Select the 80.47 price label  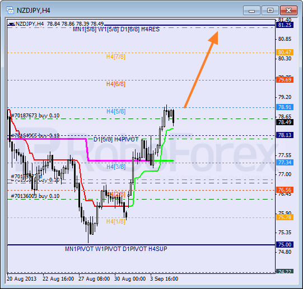click(x=285, y=53)
